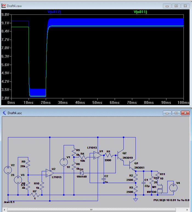192x212 pixels.
Task: Select resistor R12 symbol
Action: [152, 180]
